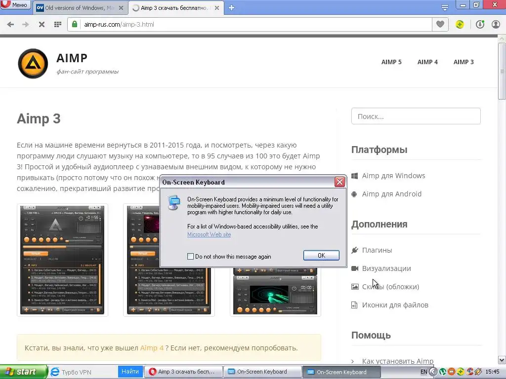Click the system clock 15:45
This screenshot has width=506, height=379.
pos(493,372)
